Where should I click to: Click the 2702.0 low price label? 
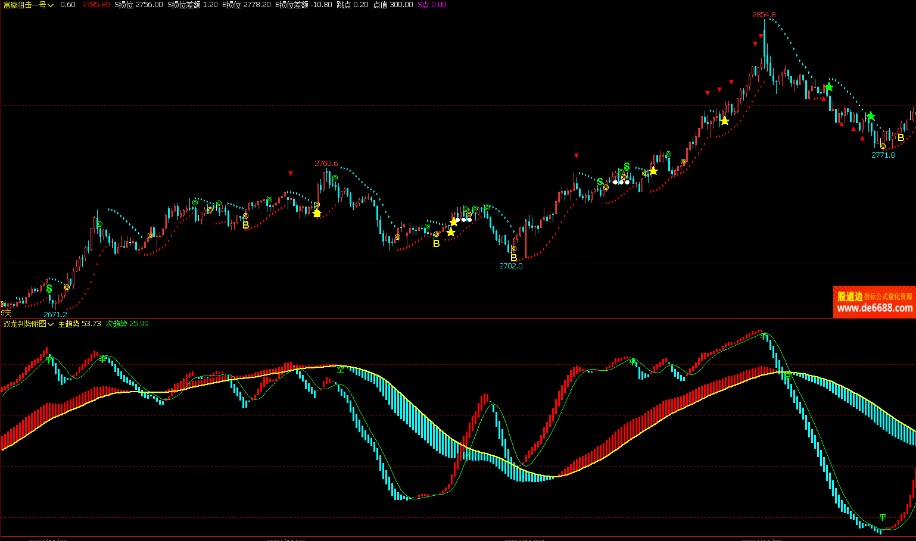click(x=510, y=266)
